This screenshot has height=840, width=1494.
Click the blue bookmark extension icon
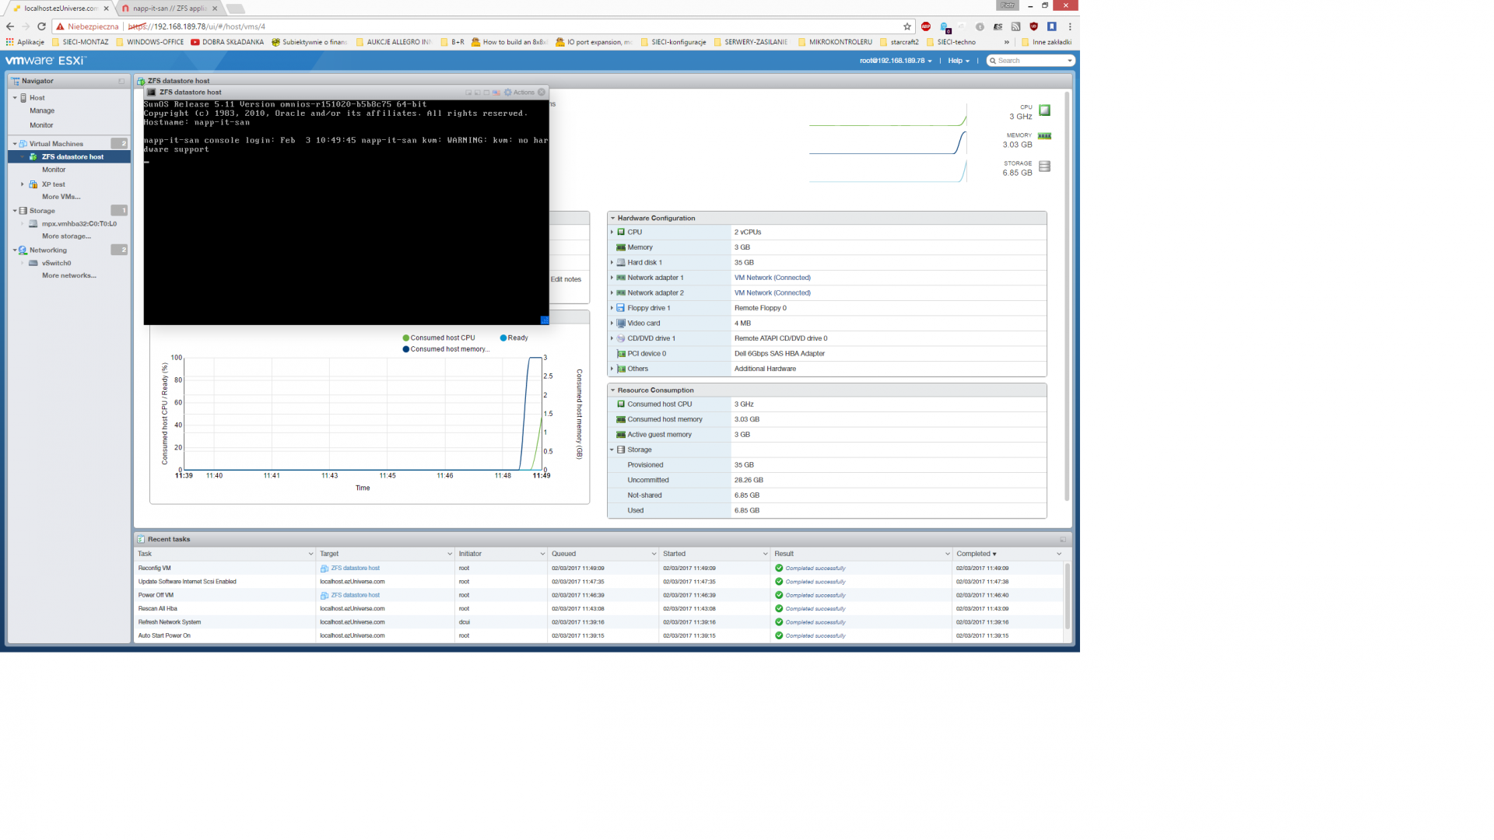pos(1051,26)
